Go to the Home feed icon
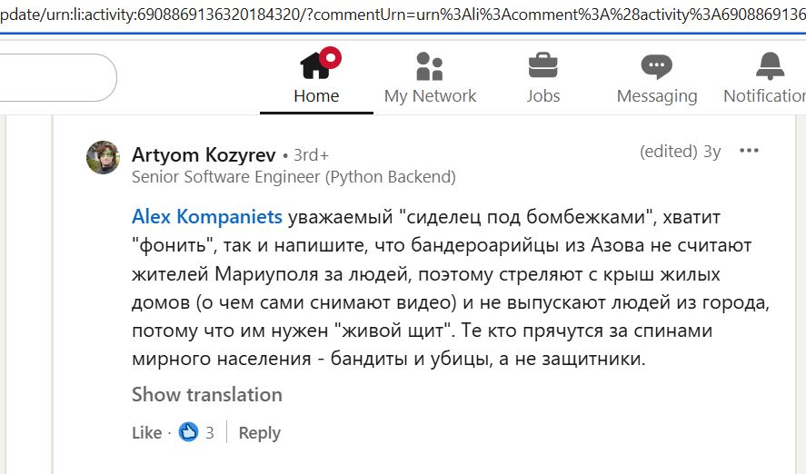The width and height of the screenshot is (806, 474). tap(316, 65)
